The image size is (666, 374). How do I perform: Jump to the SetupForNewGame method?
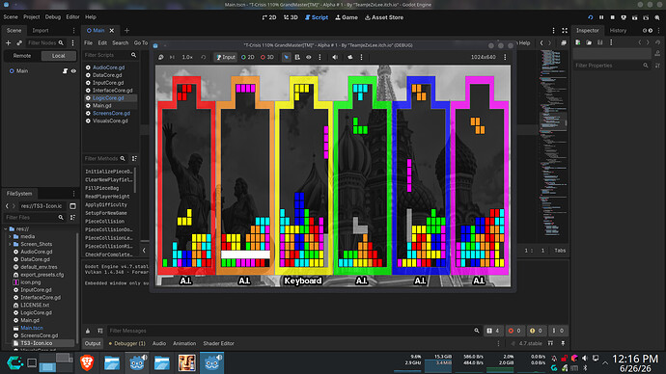pos(106,213)
